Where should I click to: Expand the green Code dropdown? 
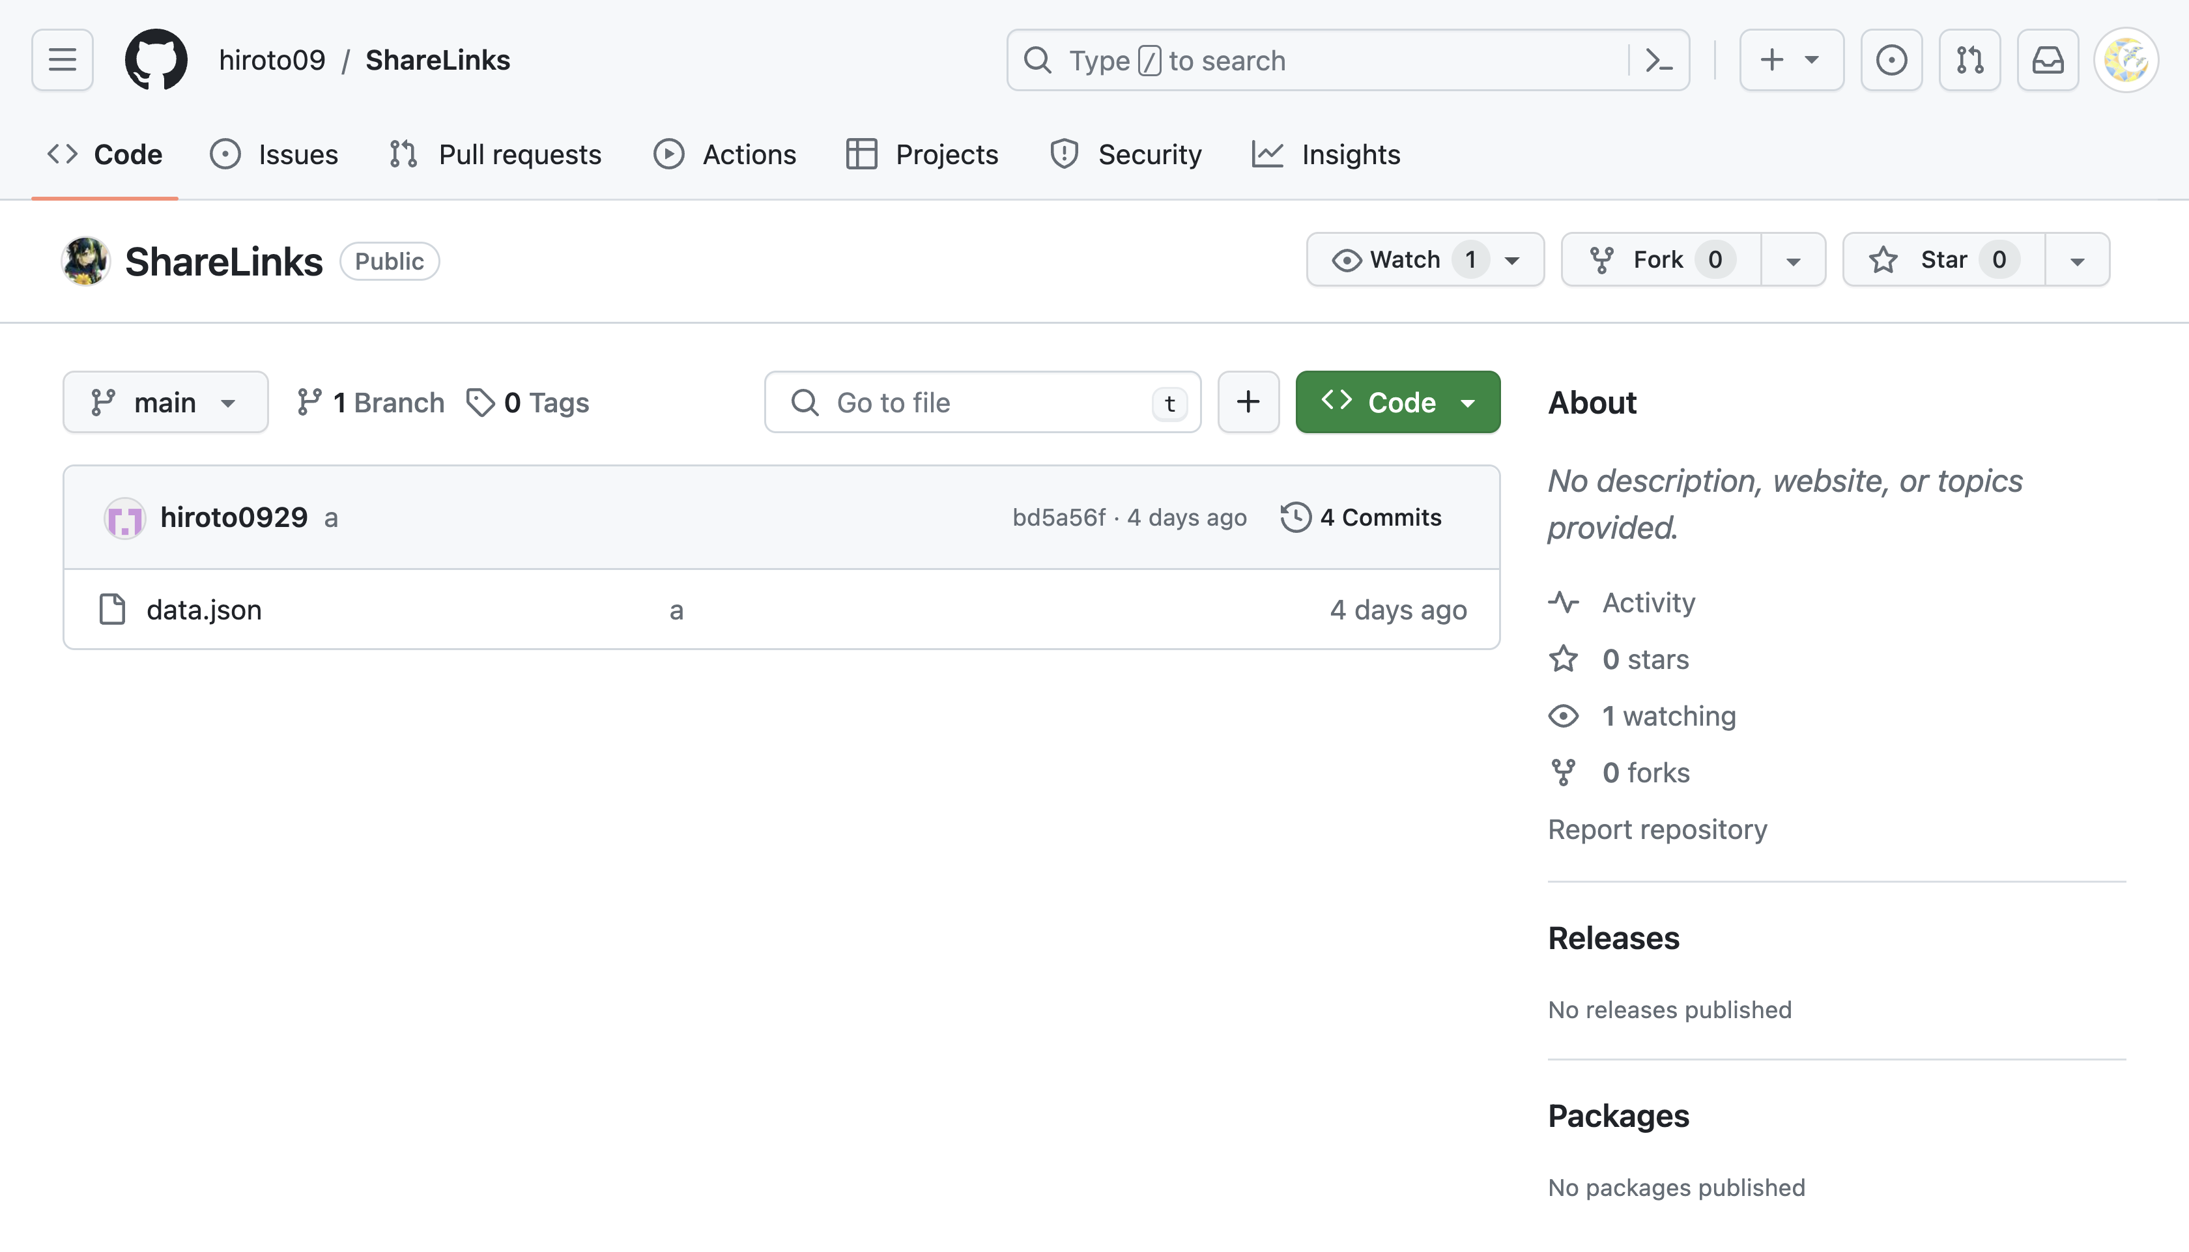[1397, 401]
